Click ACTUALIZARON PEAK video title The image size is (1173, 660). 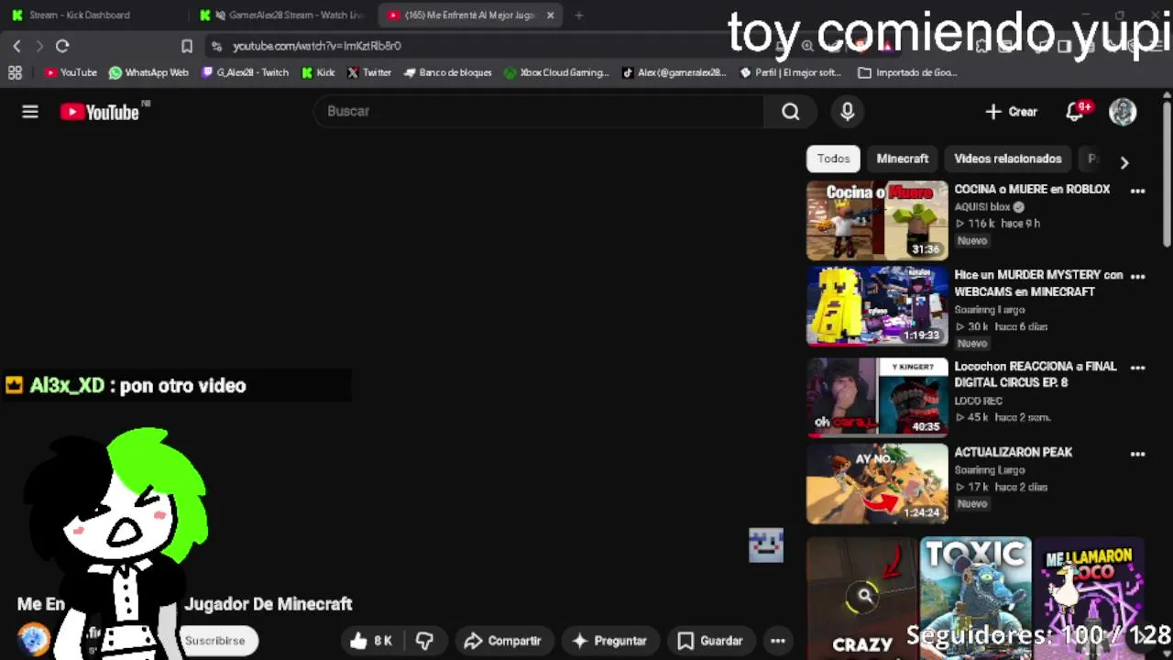coord(1013,452)
